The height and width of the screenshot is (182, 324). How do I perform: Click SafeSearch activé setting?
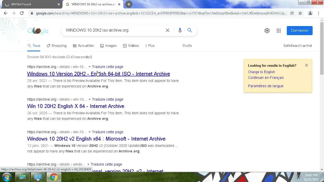pos(298,46)
